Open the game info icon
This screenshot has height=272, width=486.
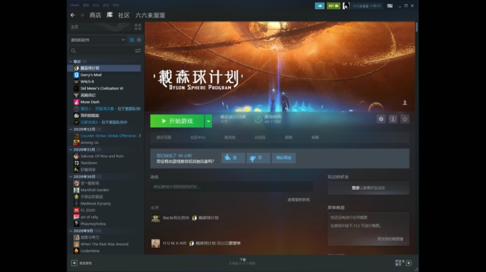[x=393, y=119]
